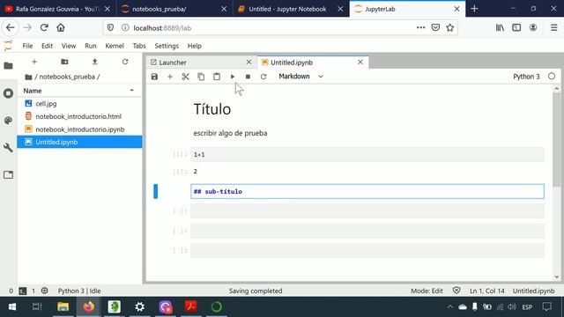Image resolution: width=564 pixels, height=317 pixels.
Task: Interrupt the kernel with stop icon
Action: [248, 77]
